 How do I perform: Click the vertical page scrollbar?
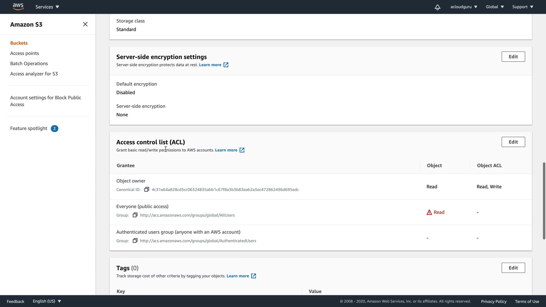pos(544,201)
